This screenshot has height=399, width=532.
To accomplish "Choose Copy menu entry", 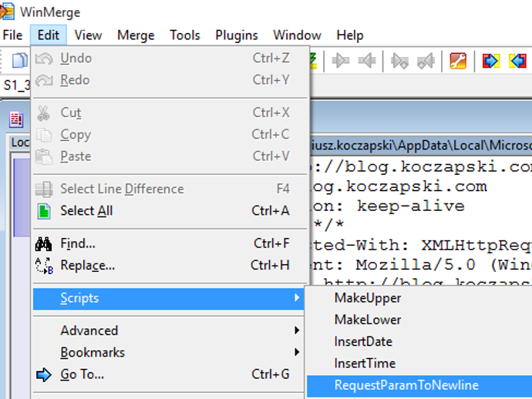I will 170,135.
